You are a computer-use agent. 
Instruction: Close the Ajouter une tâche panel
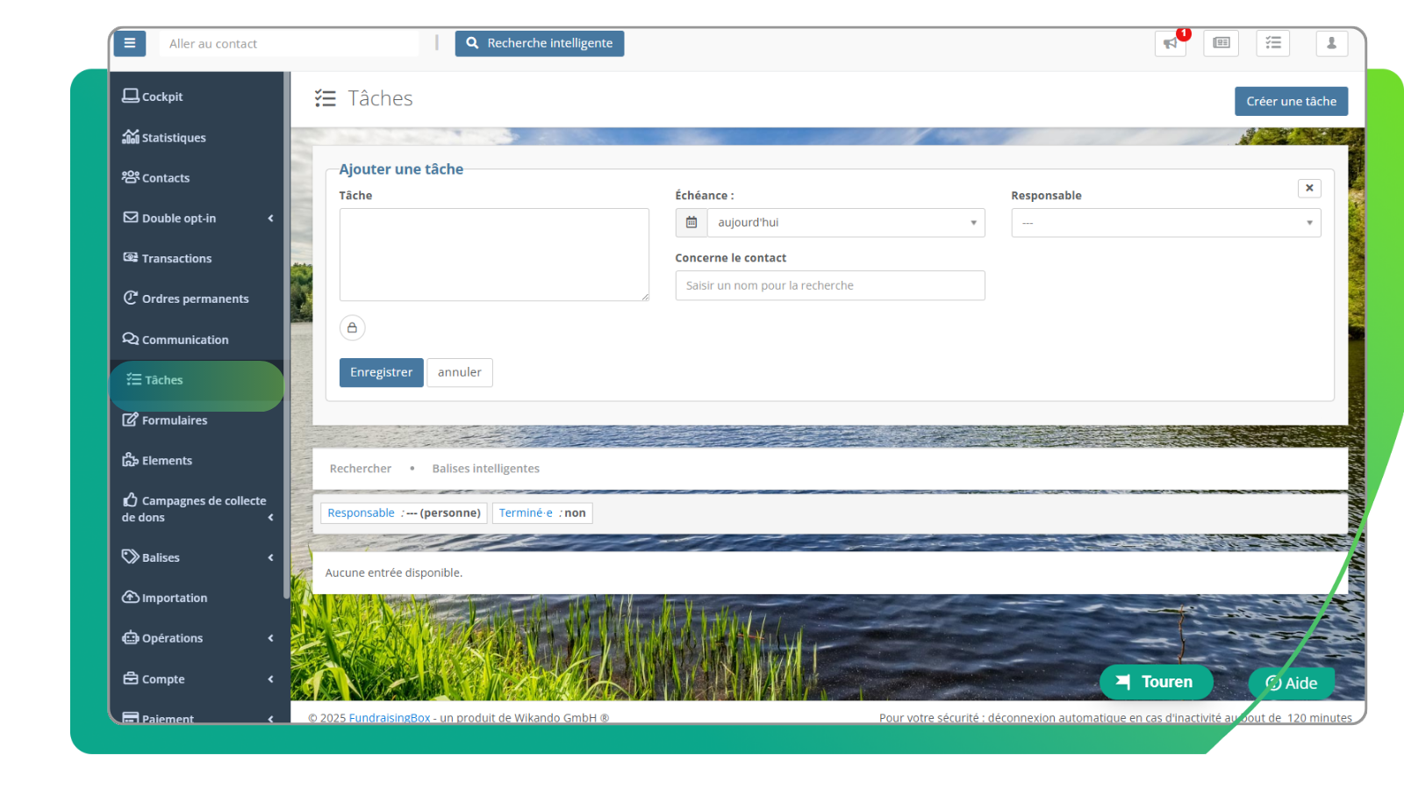tap(1308, 188)
